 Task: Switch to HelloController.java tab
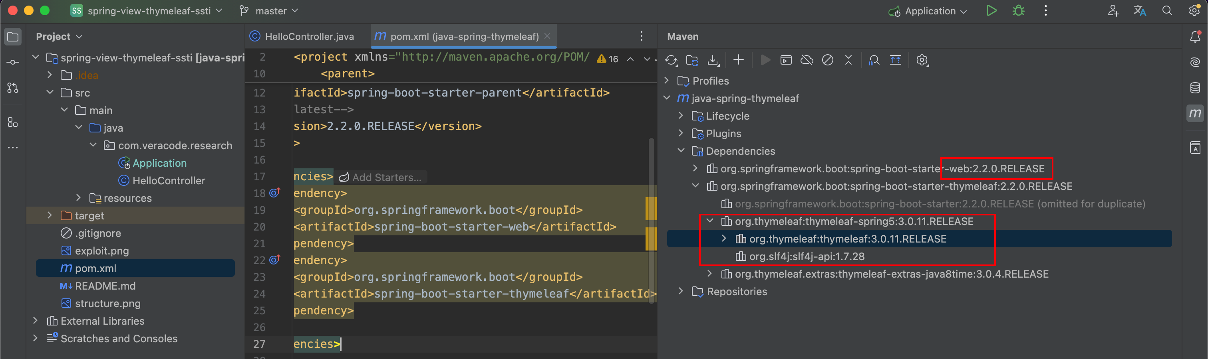302,37
